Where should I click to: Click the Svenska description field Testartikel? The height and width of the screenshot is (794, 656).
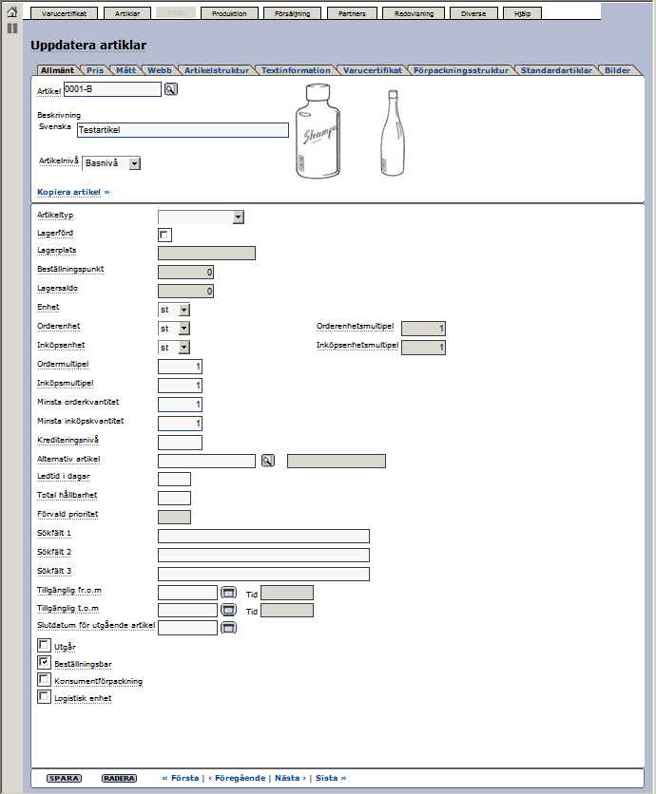[x=183, y=130]
